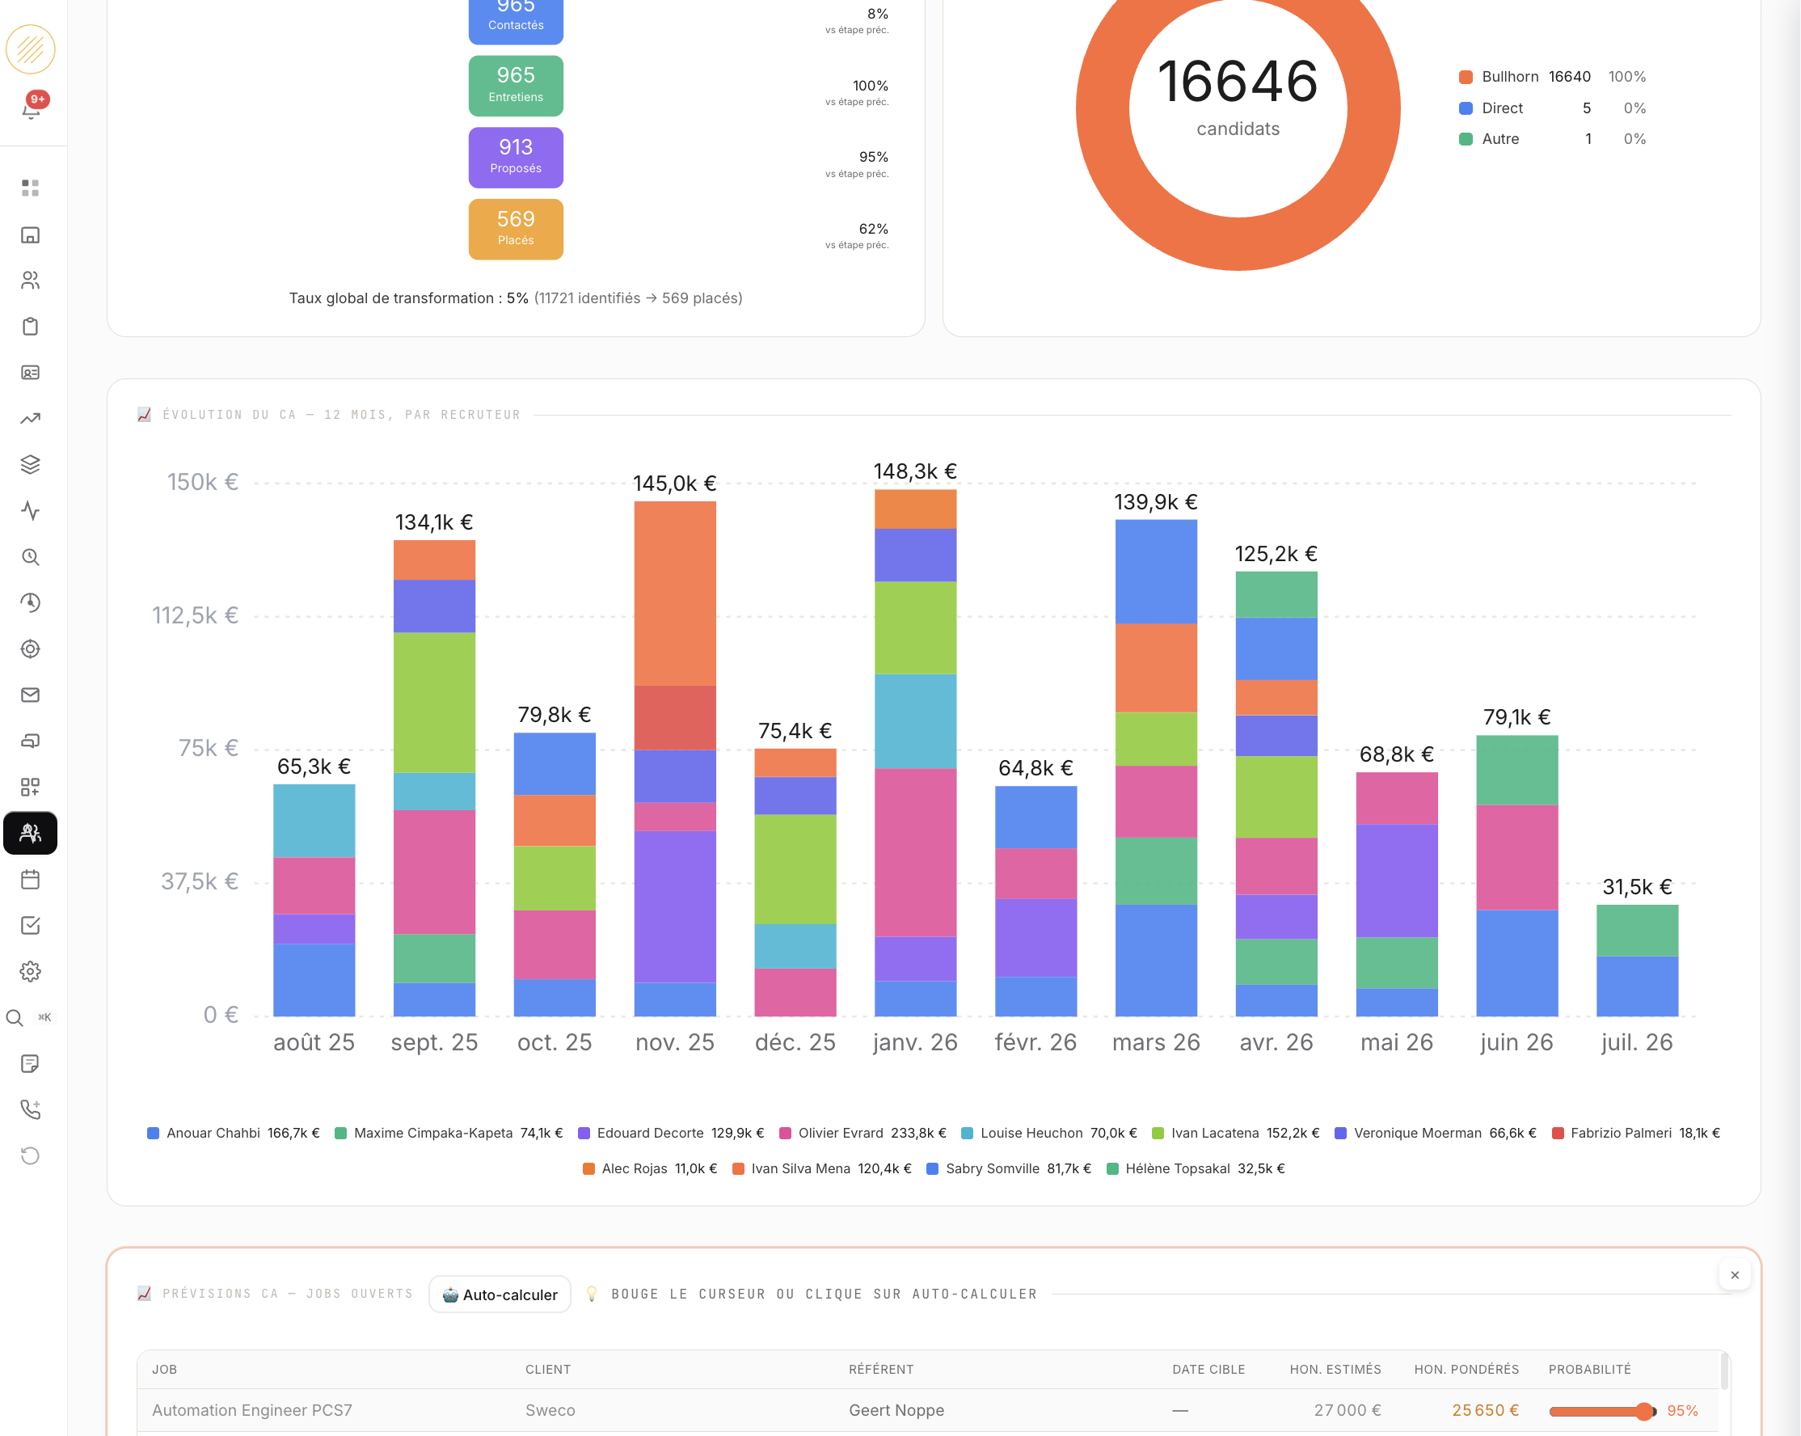Toggle Edouard Decorte legend entry

tap(671, 1133)
